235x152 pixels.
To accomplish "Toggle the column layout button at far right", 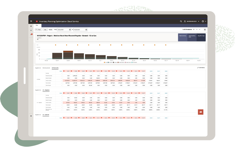I will (x=205, y=30).
